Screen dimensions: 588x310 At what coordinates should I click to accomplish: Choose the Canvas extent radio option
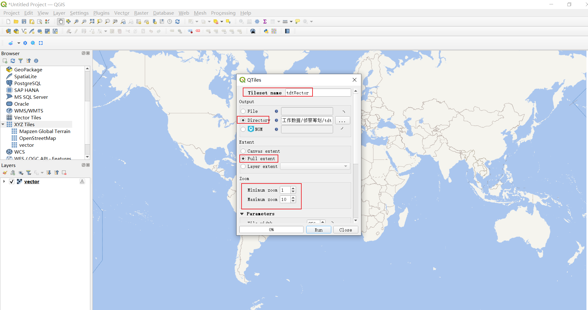pyautogui.click(x=243, y=151)
